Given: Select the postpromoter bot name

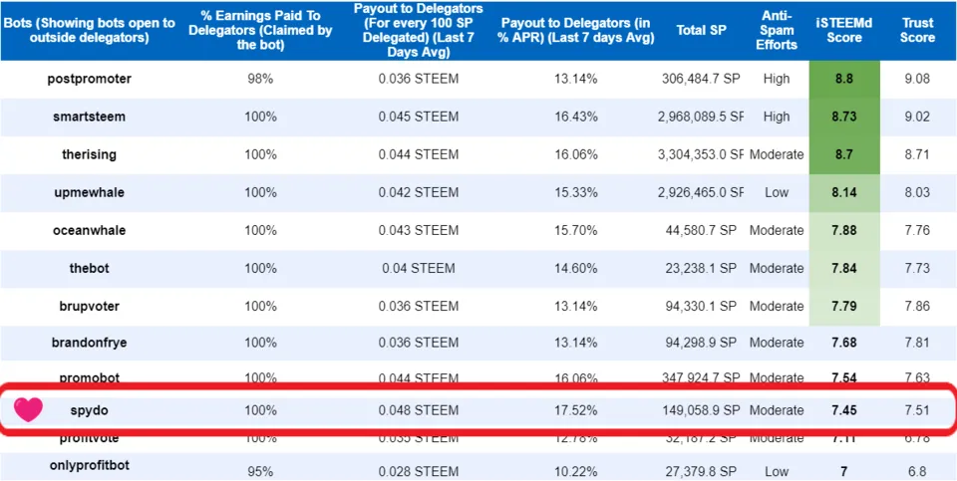Looking at the screenshot, I should 89,80.
